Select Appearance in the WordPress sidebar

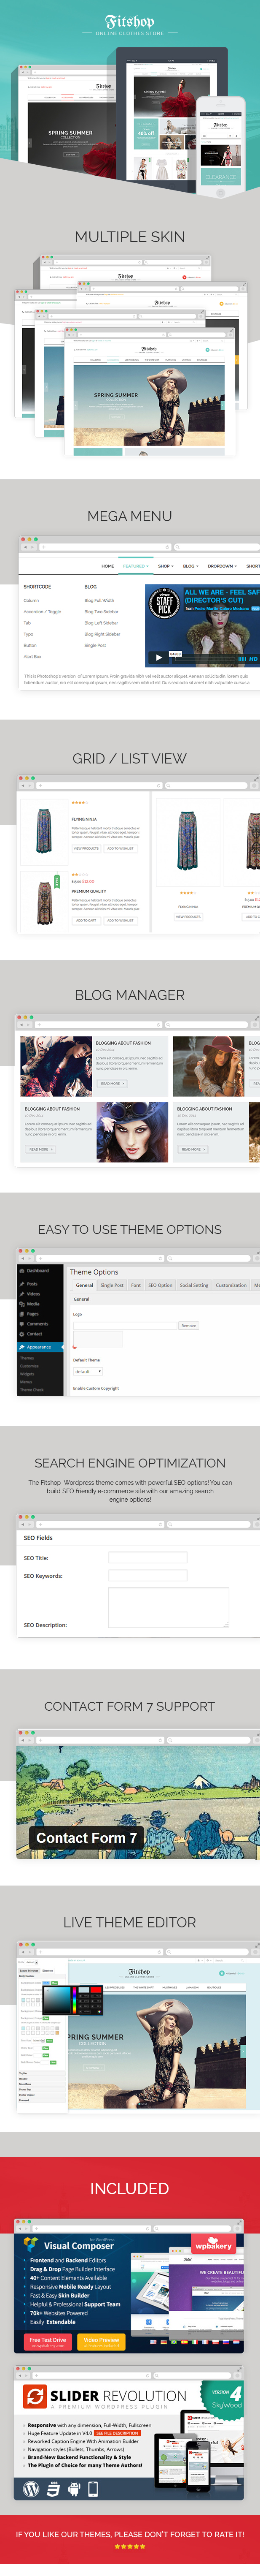pyautogui.click(x=40, y=1347)
